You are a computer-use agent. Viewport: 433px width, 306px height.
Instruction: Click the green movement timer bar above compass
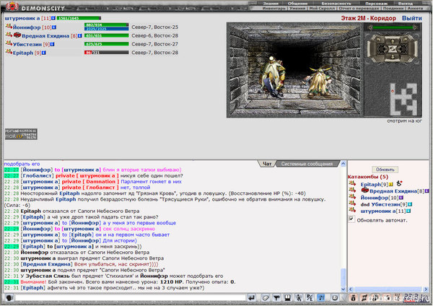click(x=393, y=27)
